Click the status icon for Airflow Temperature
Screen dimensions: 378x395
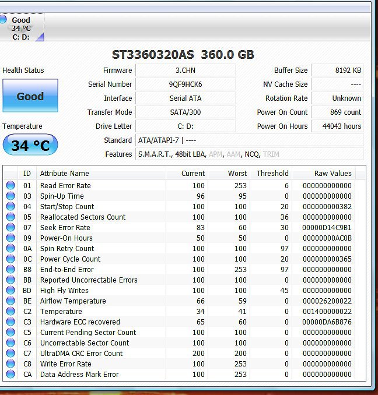point(10,301)
